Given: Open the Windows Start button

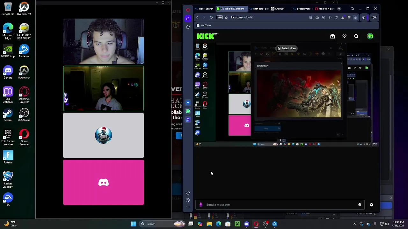Looking at the screenshot, I should tap(134, 224).
